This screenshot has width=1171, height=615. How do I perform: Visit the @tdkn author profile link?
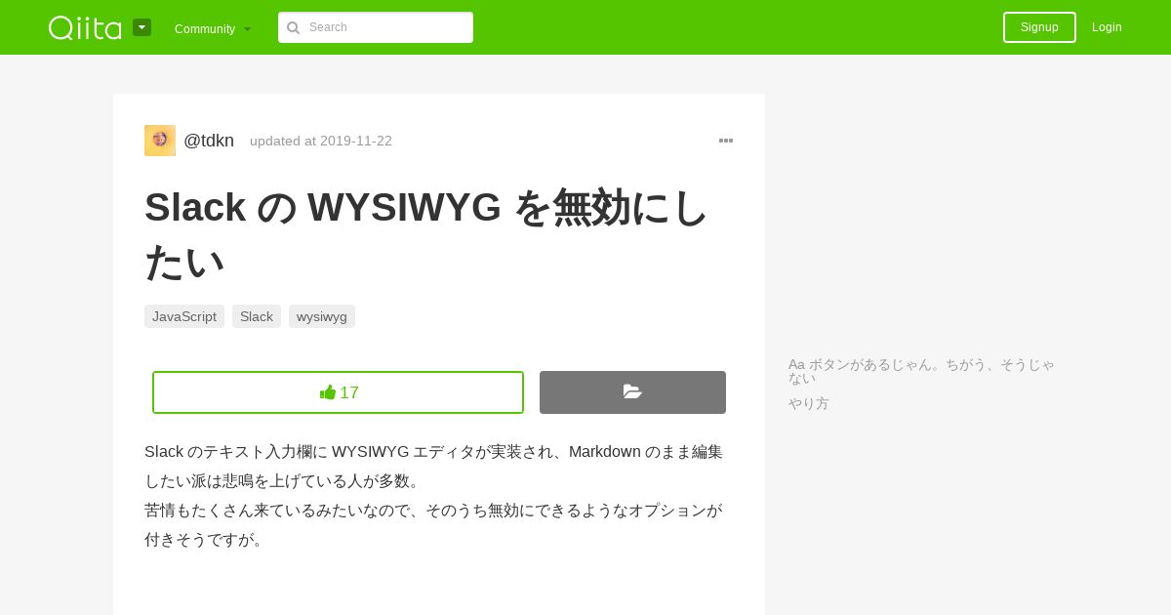209,141
